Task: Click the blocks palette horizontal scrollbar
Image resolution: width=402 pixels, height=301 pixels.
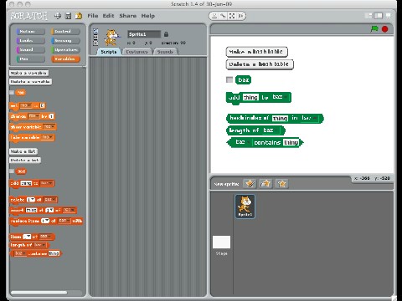Action: click(x=39, y=293)
